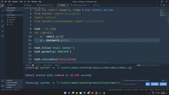Open Microsoft Store from the taskbar

[x=81, y=93]
